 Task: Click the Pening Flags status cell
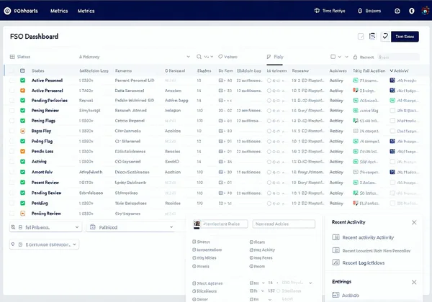point(43,121)
